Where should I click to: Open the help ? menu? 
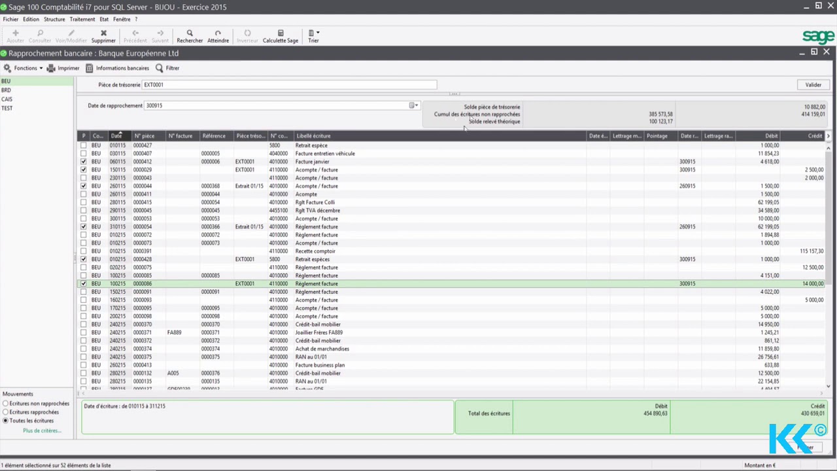click(136, 20)
